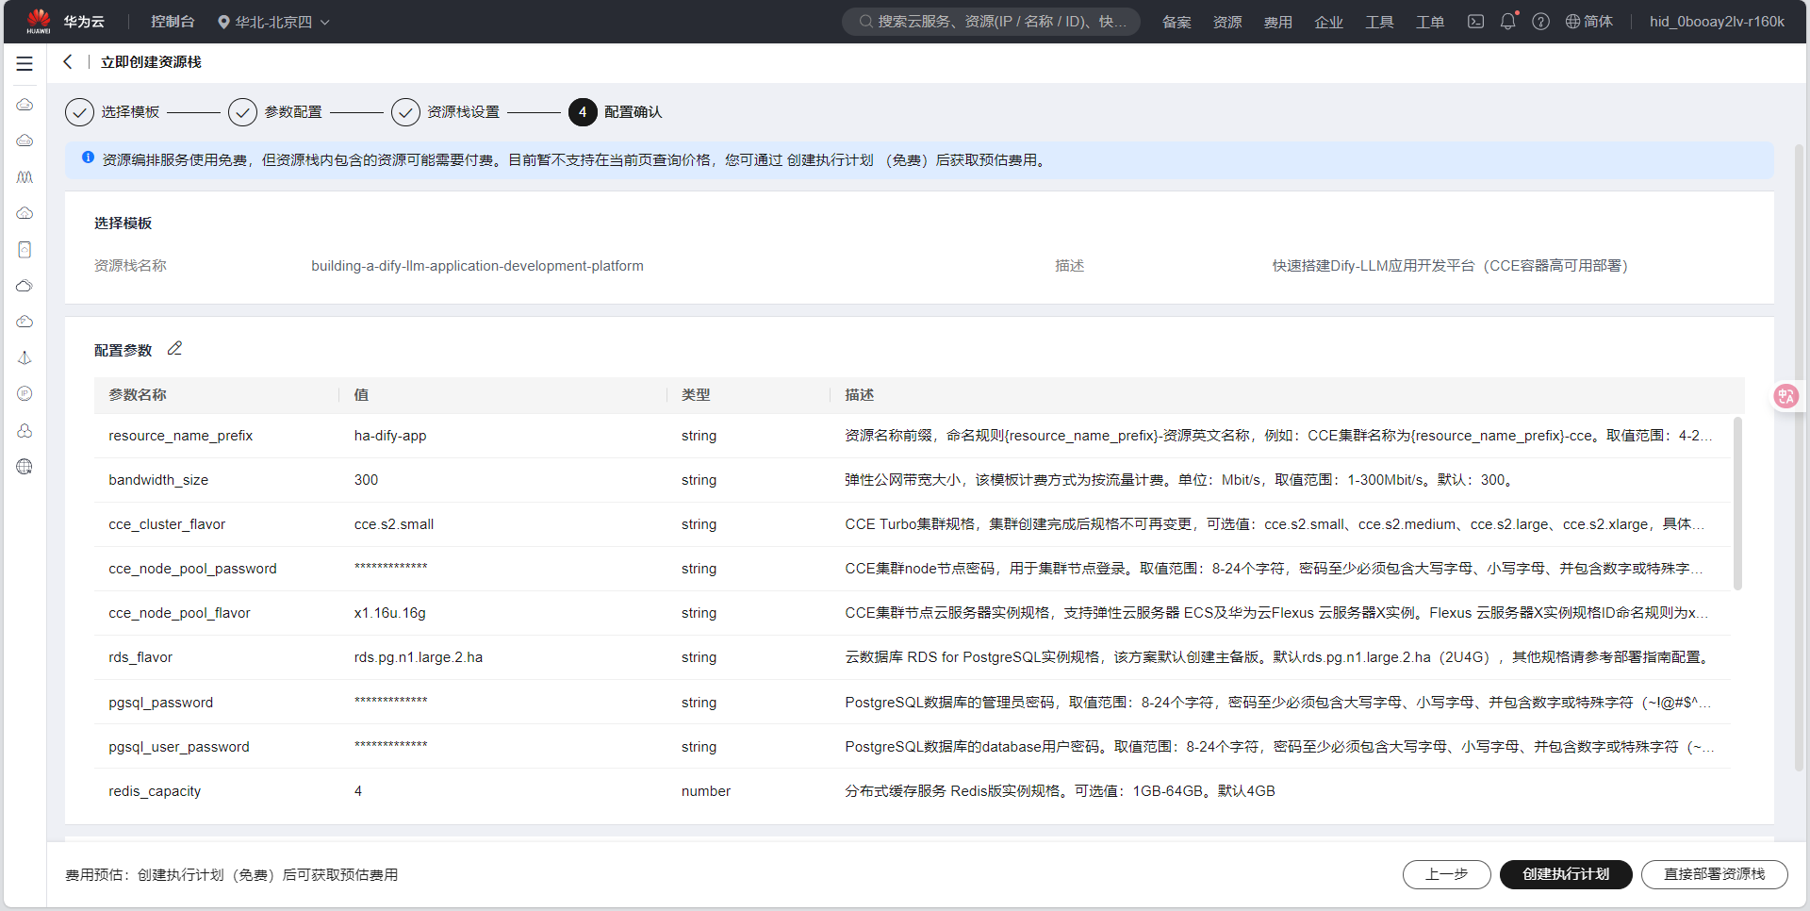Click the cloud play sidebar icon
Image resolution: width=1810 pixels, height=911 pixels.
(x=25, y=322)
